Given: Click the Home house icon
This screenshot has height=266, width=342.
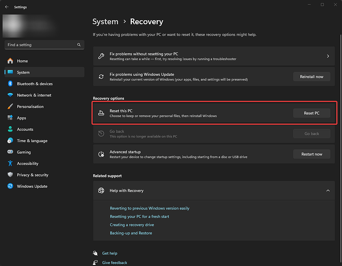Looking at the screenshot, I should (x=10, y=61).
